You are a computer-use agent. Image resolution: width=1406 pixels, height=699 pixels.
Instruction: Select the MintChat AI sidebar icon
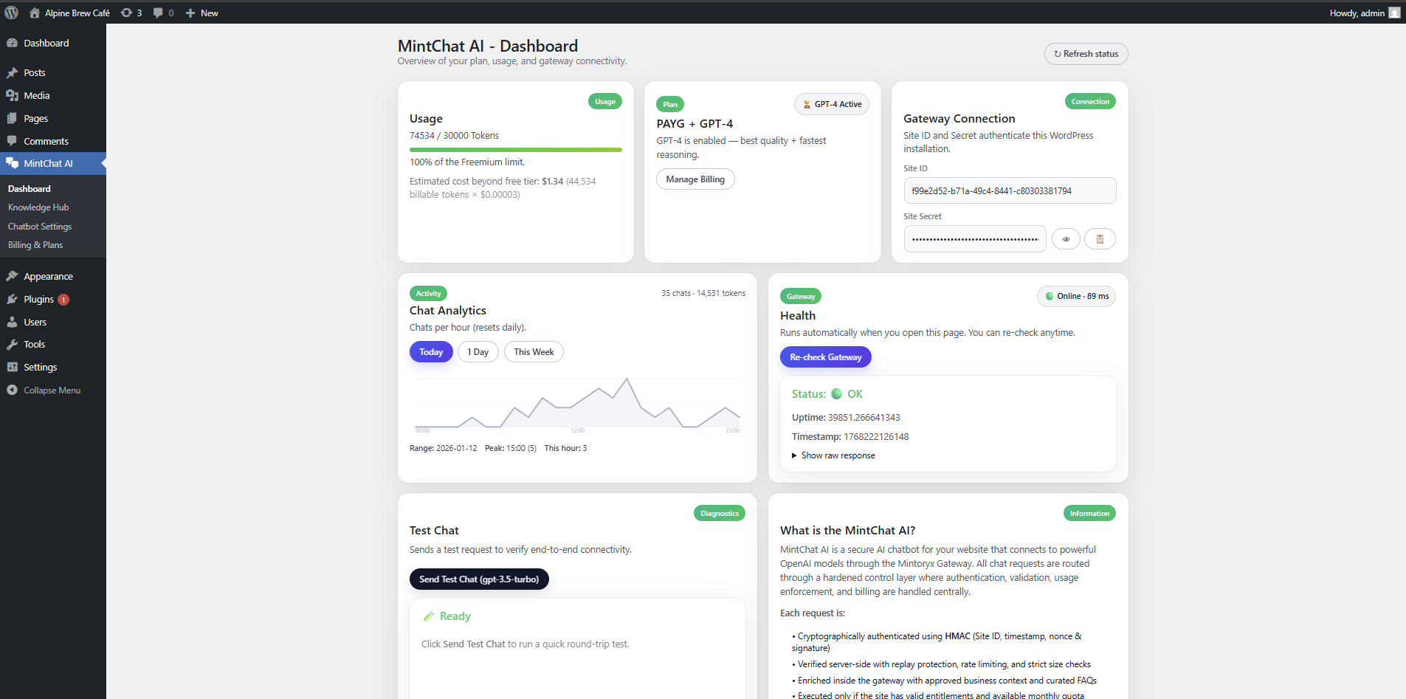click(13, 163)
